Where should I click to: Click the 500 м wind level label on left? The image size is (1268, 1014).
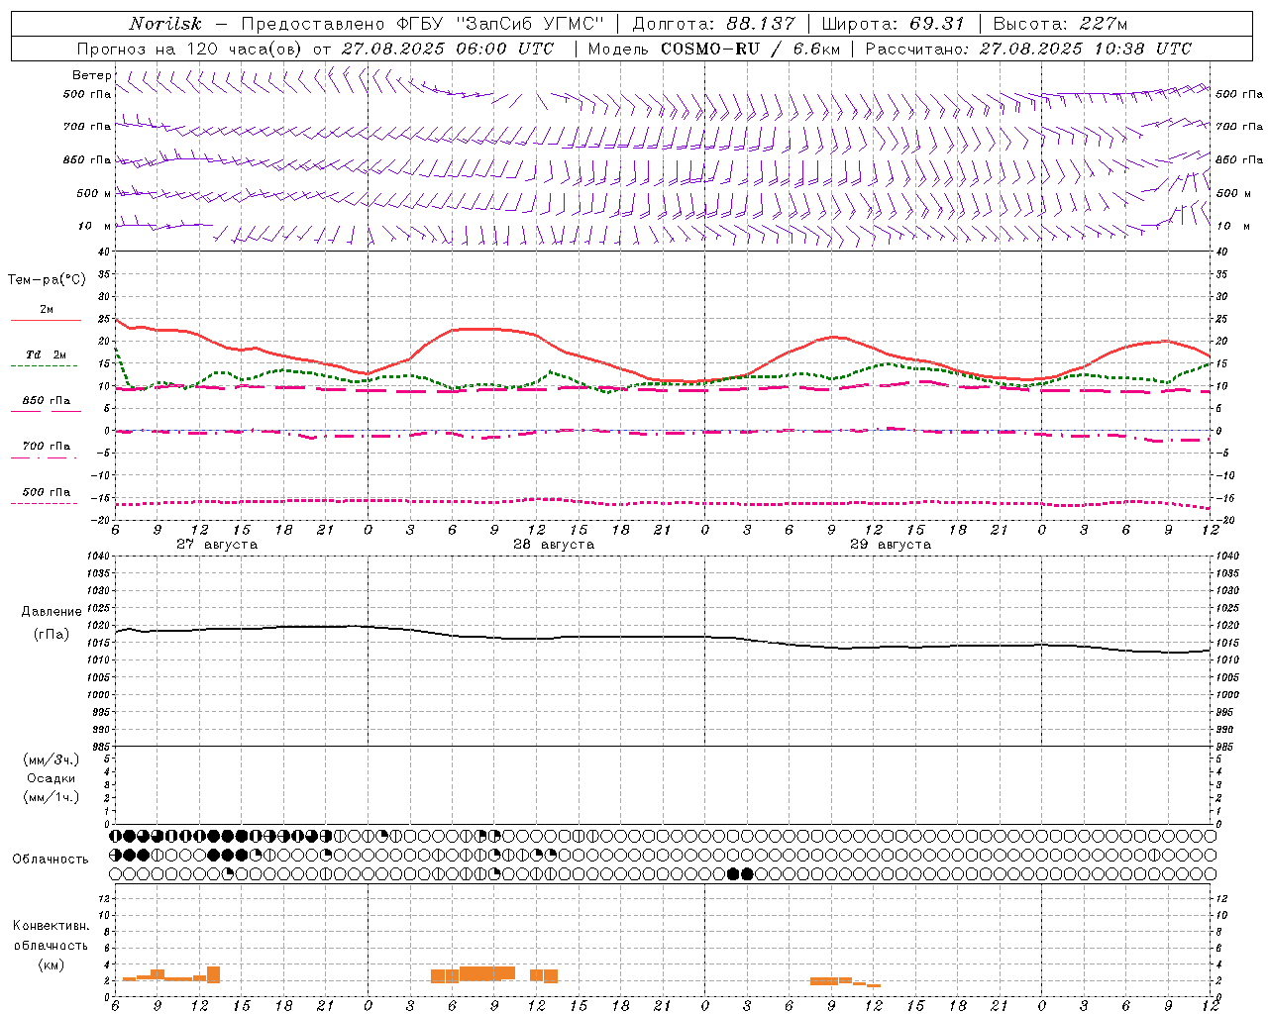pos(94,193)
